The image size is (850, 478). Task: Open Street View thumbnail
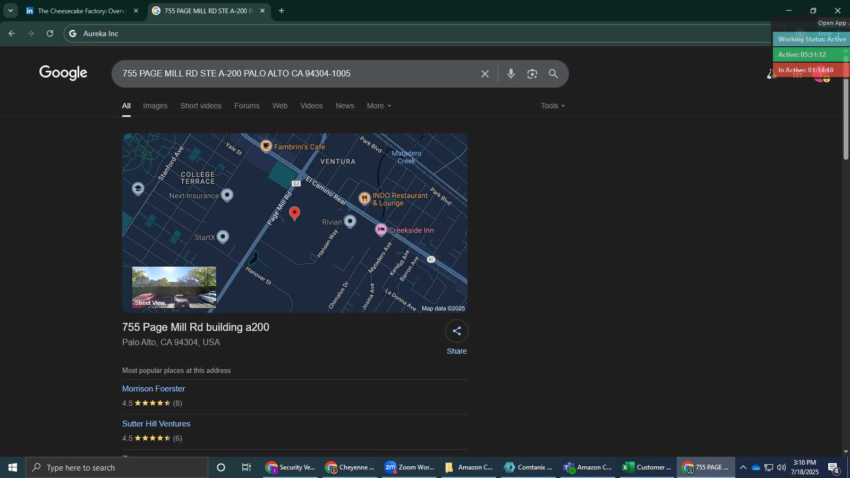pos(174,287)
